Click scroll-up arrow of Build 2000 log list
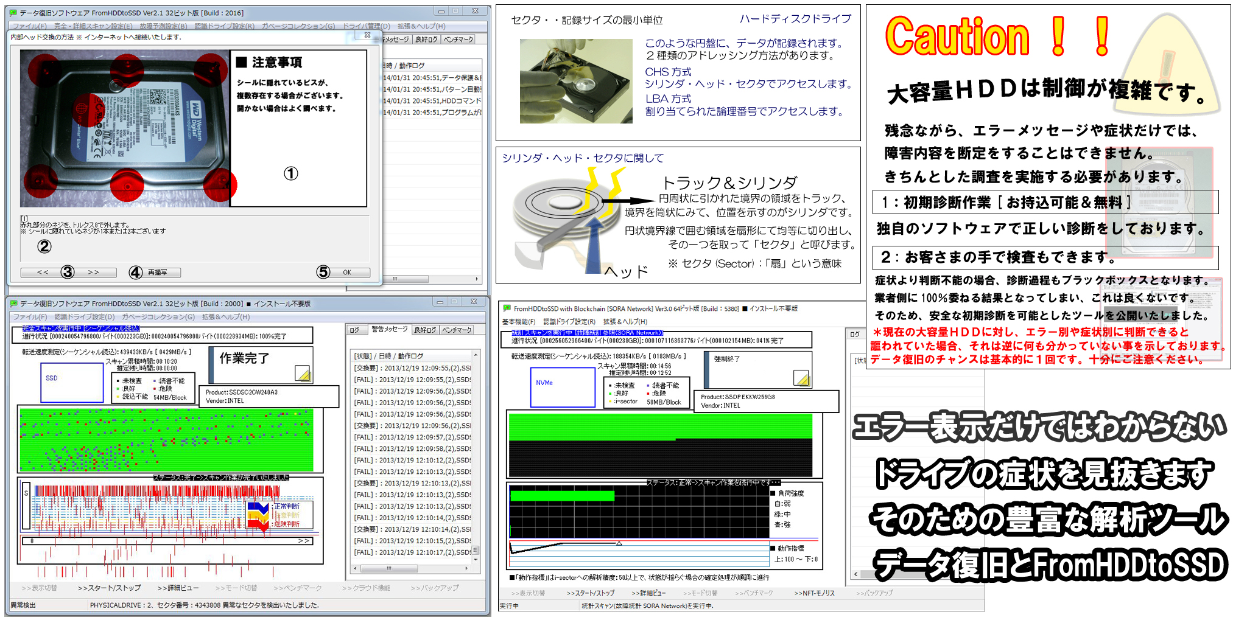This screenshot has height=623, width=1247. click(x=476, y=354)
